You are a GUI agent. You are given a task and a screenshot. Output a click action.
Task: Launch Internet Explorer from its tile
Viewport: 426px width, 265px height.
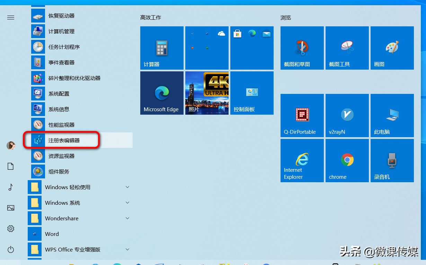[x=302, y=160]
